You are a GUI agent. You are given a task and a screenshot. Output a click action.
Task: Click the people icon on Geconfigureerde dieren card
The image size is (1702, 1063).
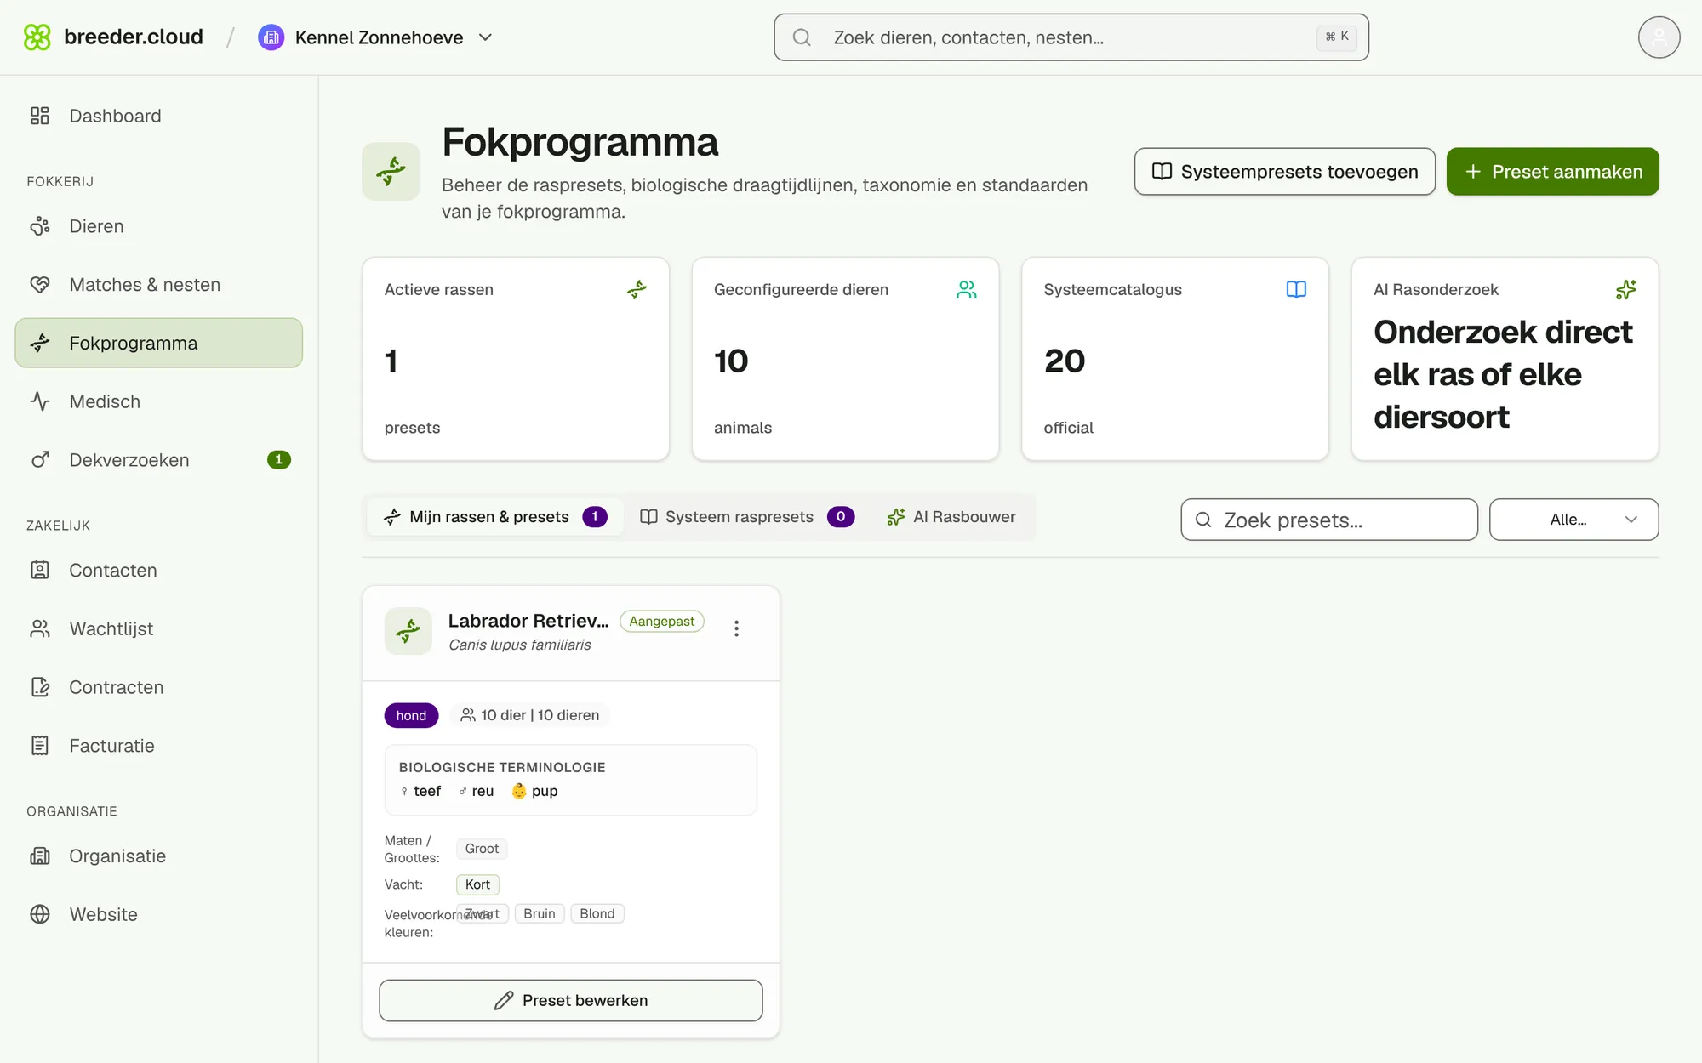click(967, 290)
